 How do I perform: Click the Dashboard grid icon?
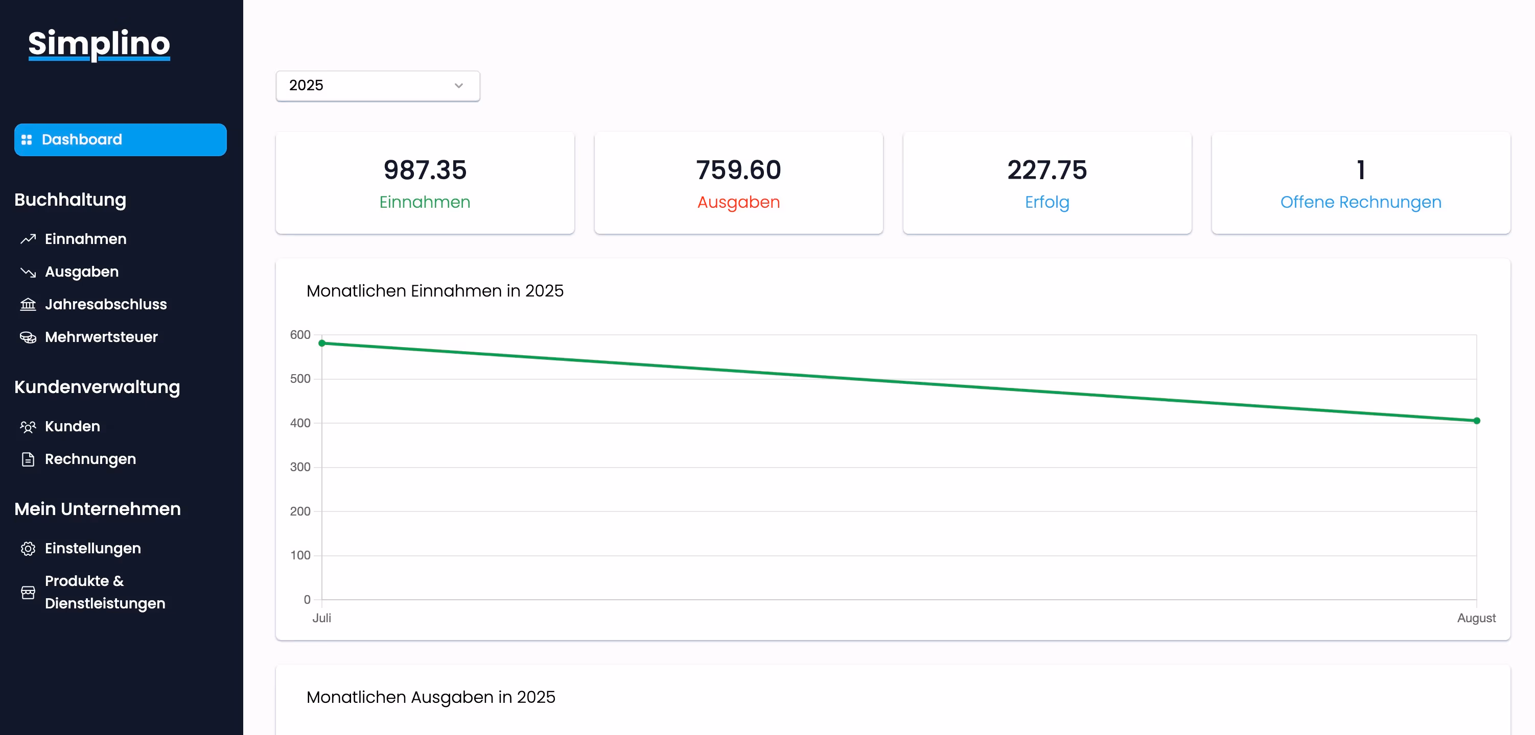coord(26,140)
